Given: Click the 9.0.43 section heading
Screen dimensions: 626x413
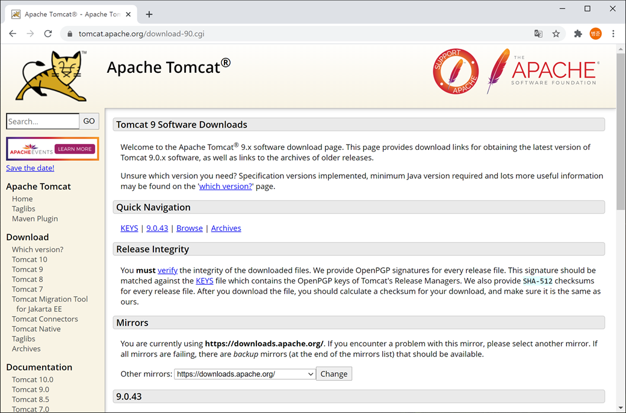Looking at the screenshot, I should coord(129,397).
